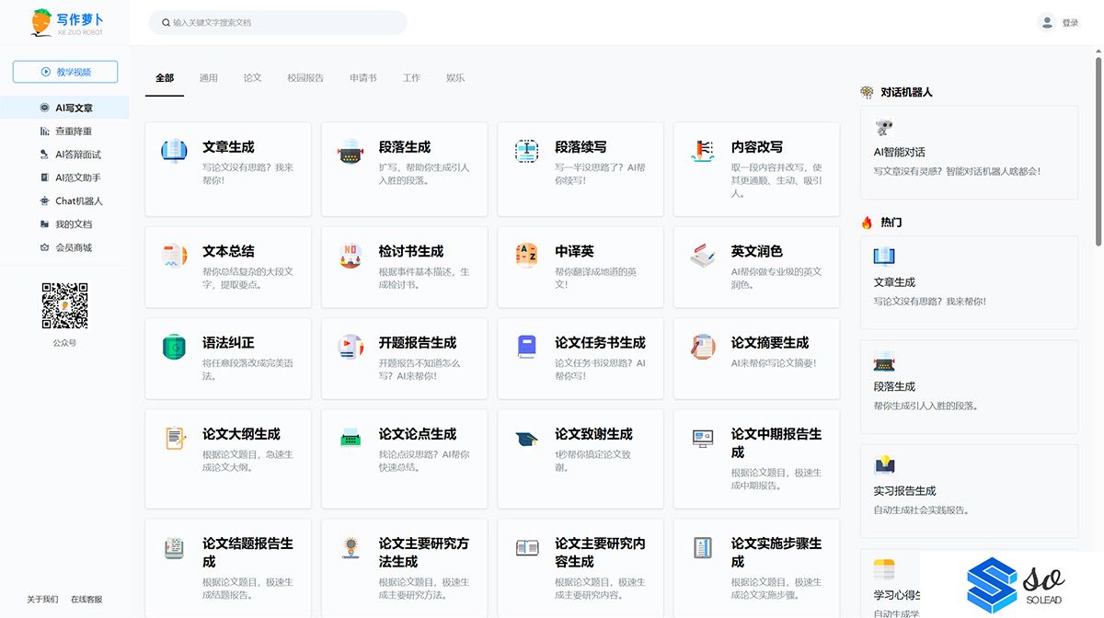Click the 文章生成 icon in 热门 list
The height and width of the screenshot is (618, 1104).
tap(884, 256)
